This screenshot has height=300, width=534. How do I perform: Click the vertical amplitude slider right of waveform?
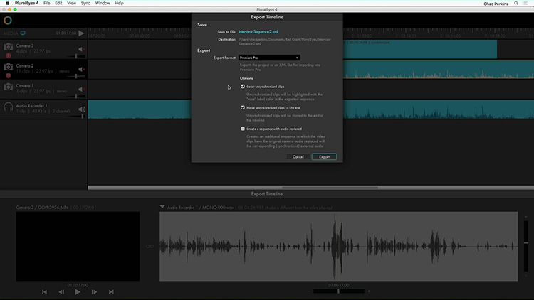526,243
